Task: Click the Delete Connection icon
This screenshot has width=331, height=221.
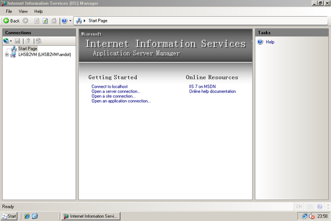Action: [x=39, y=41]
